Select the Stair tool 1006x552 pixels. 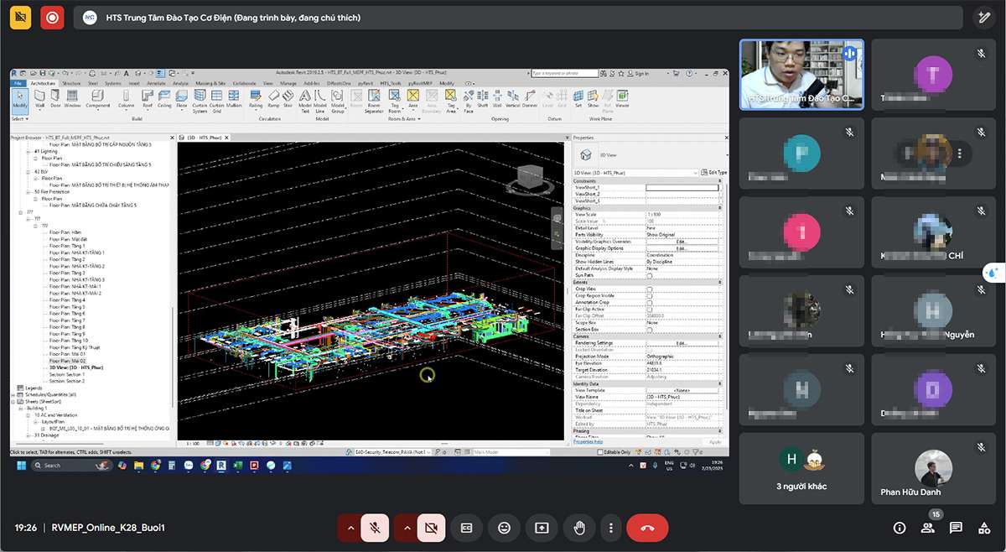[288, 100]
